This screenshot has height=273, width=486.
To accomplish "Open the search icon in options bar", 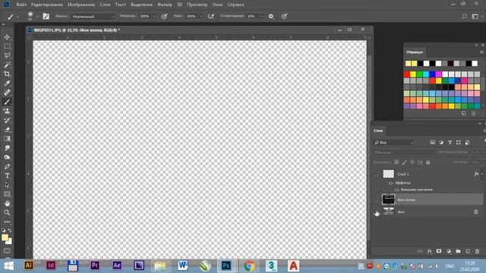I will [464, 16].
